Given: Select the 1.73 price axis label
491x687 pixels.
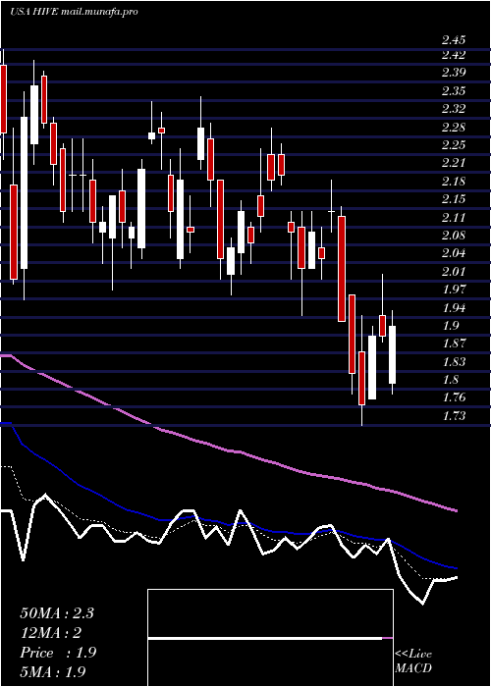Looking at the screenshot, I should pyautogui.click(x=454, y=416).
